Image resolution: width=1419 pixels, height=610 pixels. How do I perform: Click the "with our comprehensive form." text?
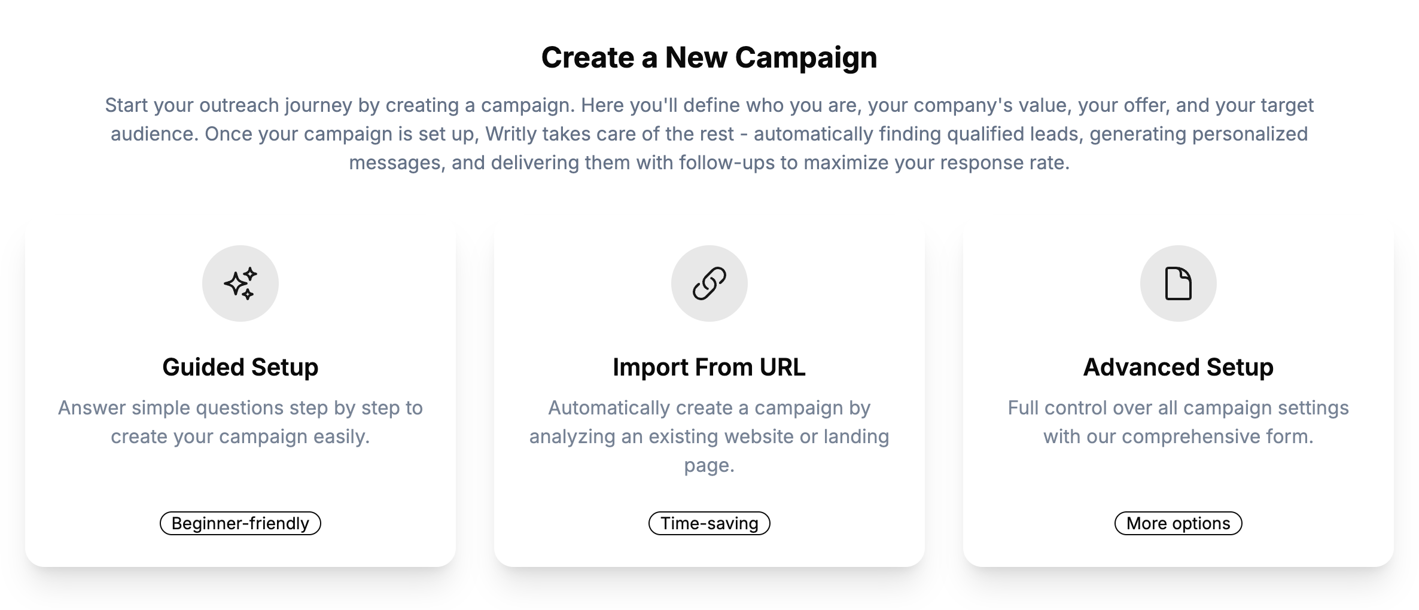tap(1178, 437)
